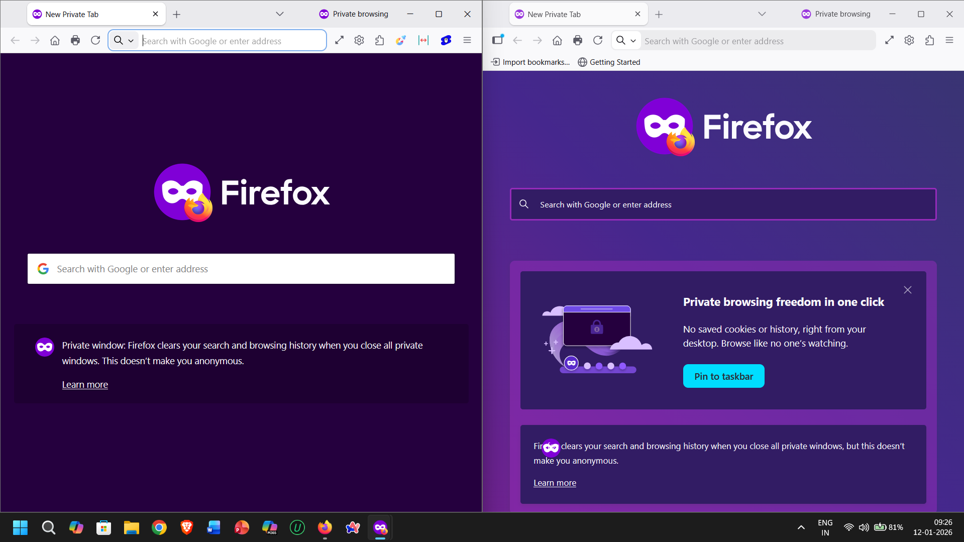This screenshot has height=542, width=964.
Task: Click the white Google search box on left page
Action: pos(241,269)
